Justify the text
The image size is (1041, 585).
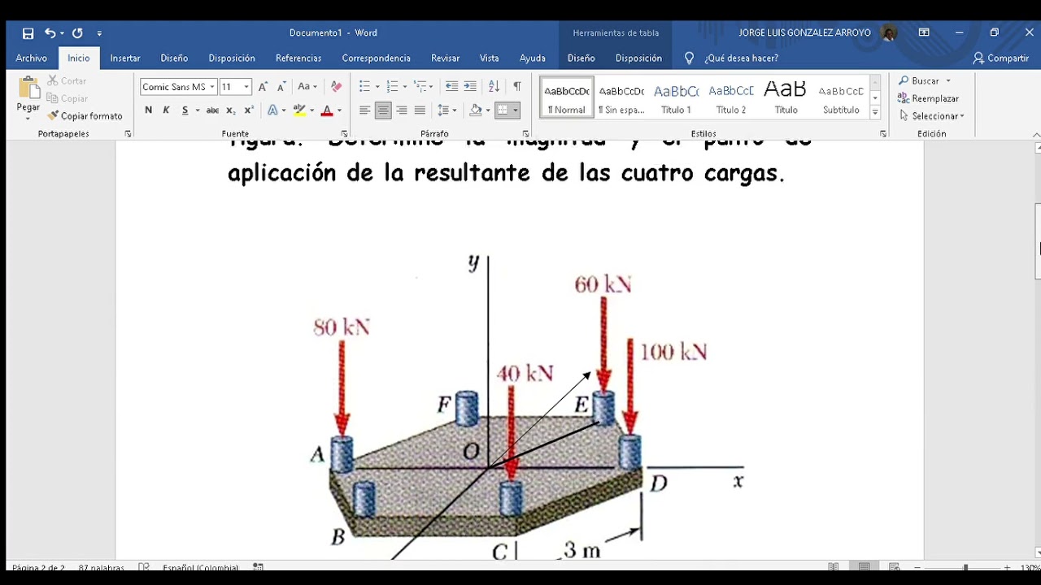pos(420,110)
